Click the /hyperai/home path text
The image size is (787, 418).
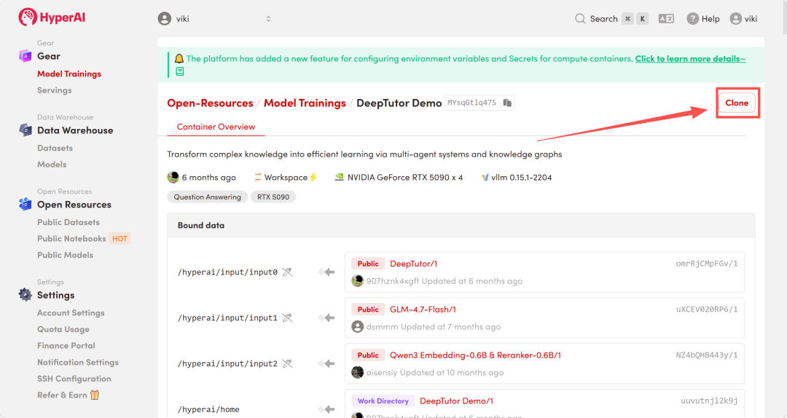[208, 409]
